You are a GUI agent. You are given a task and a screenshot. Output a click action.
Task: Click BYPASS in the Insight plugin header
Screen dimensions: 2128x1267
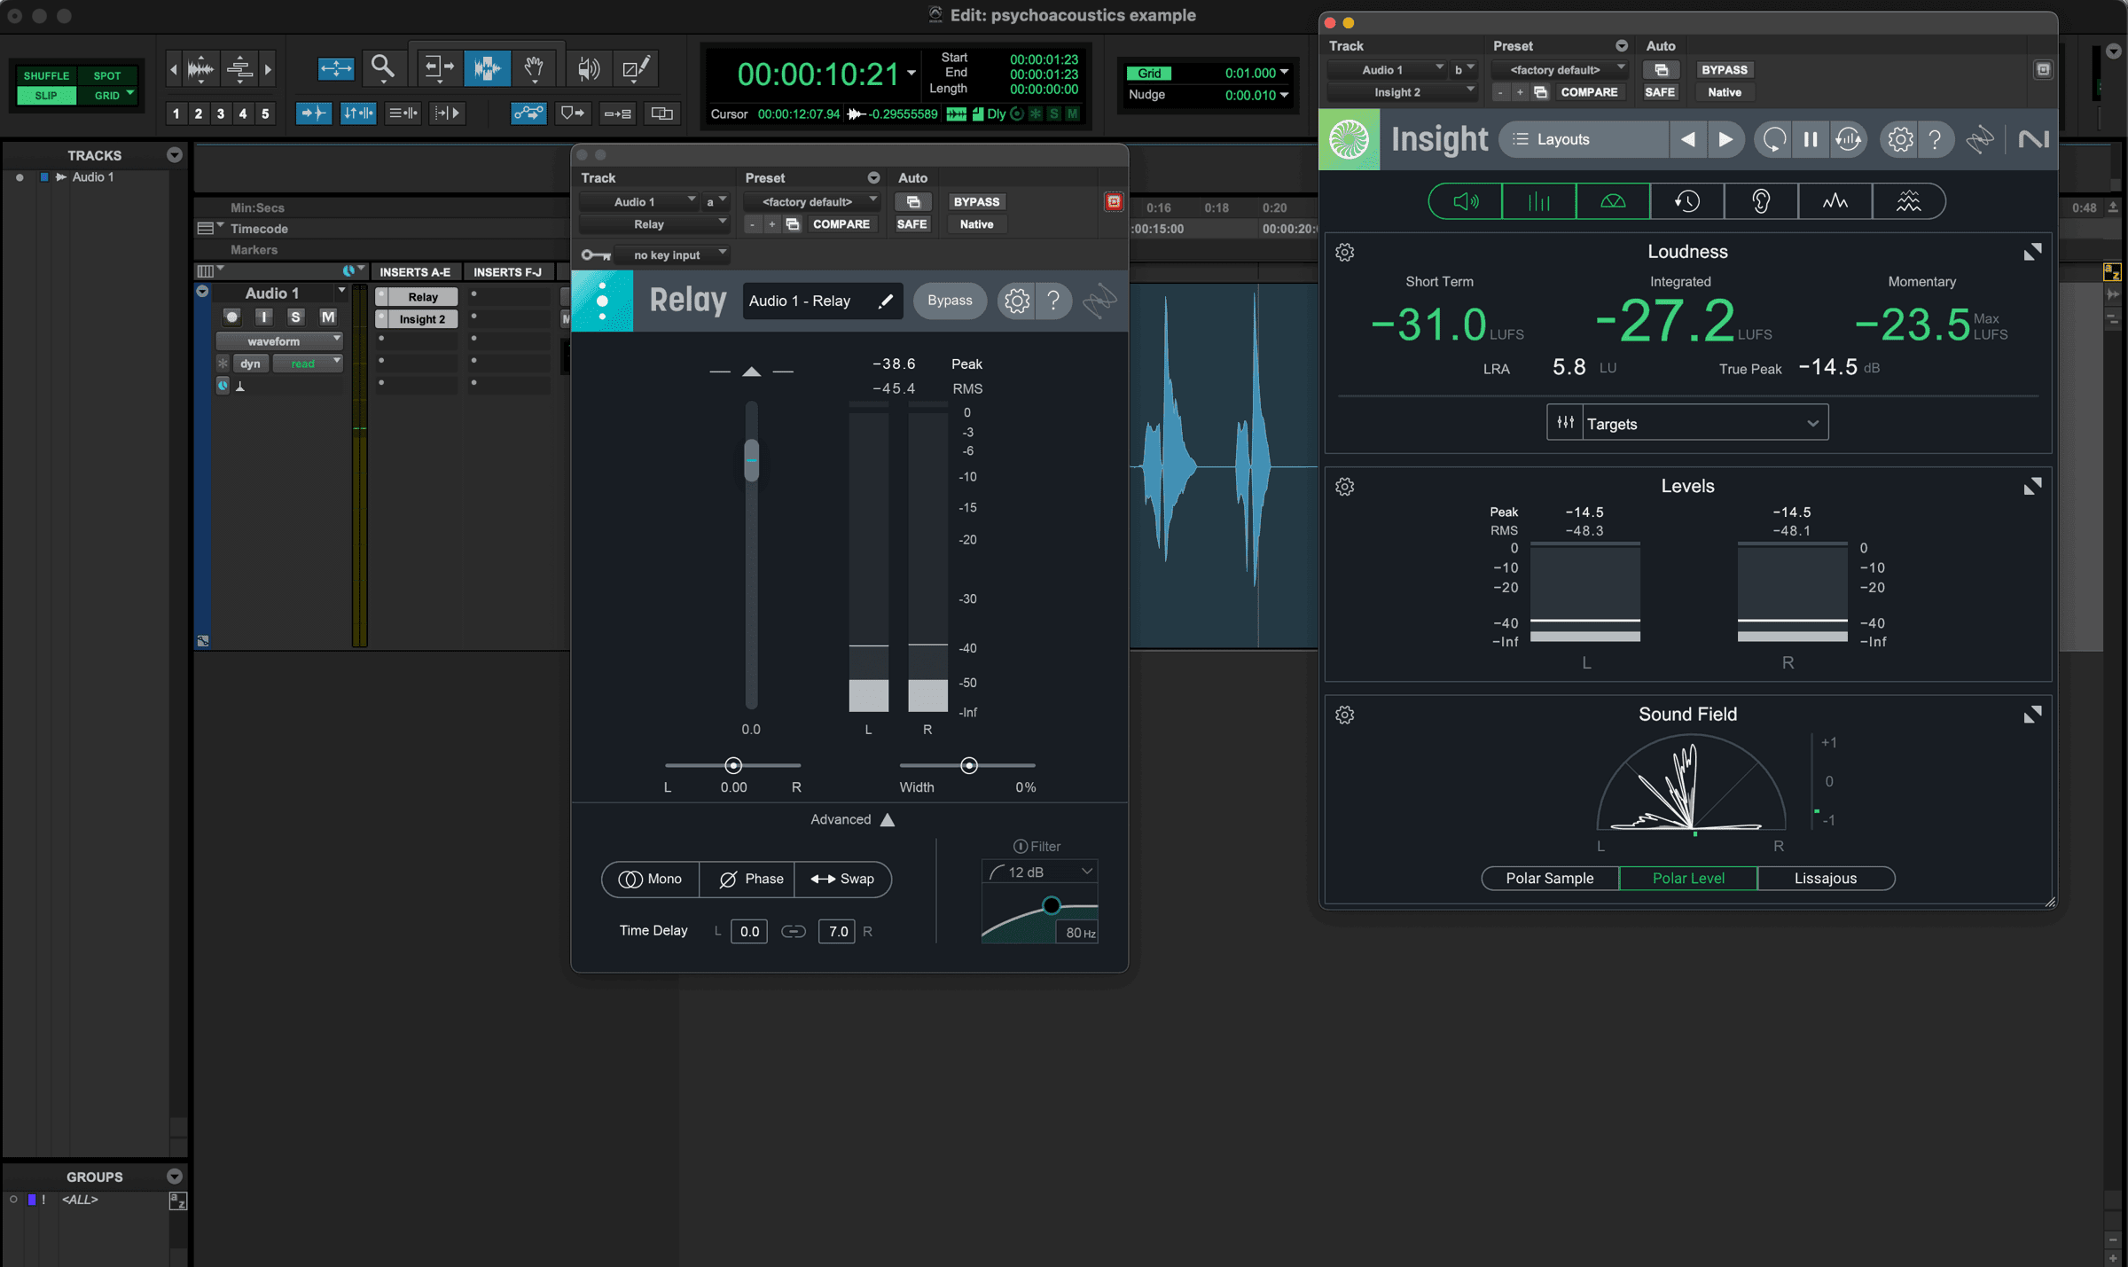[x=1725, y=70]
